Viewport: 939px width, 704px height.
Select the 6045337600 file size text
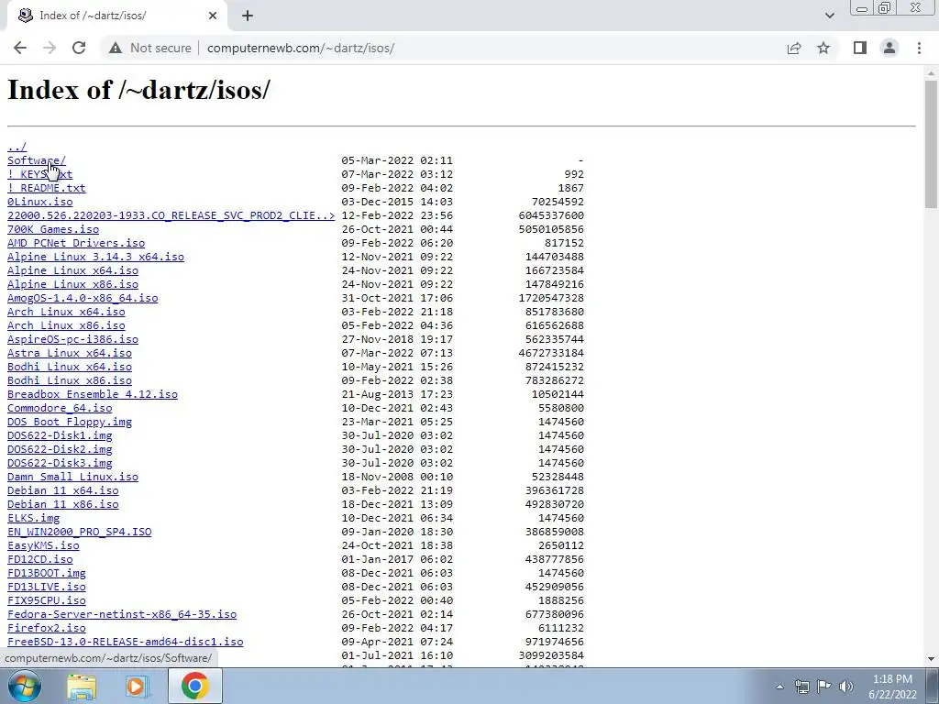tap(551, 215)
